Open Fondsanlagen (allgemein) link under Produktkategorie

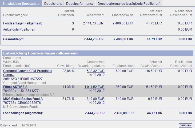(x=23, y=23)
